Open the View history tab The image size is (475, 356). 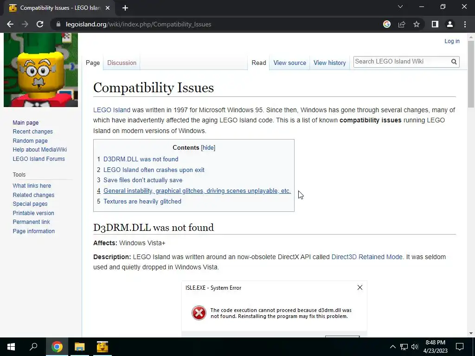coord(330,63)
